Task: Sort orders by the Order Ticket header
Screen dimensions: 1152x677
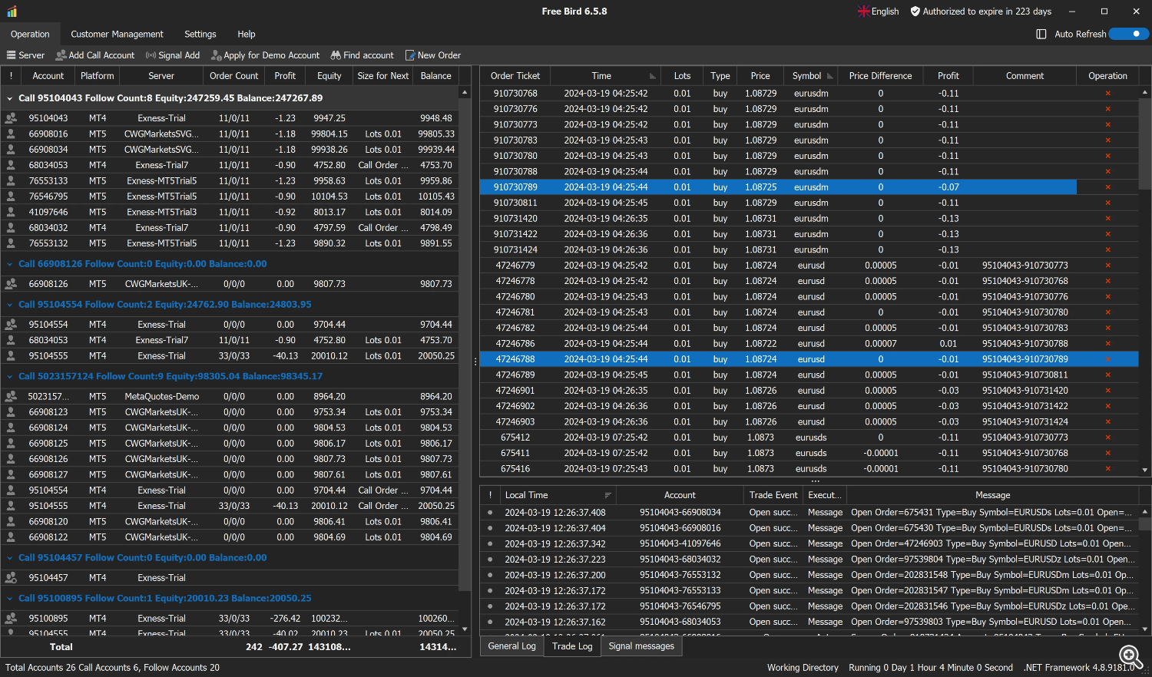Action: 515,76
